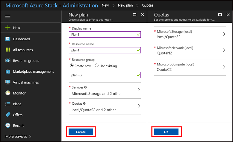Open Plans in the sidebar menu
This screenshot has height=142, width=233.
click(17, 104)
